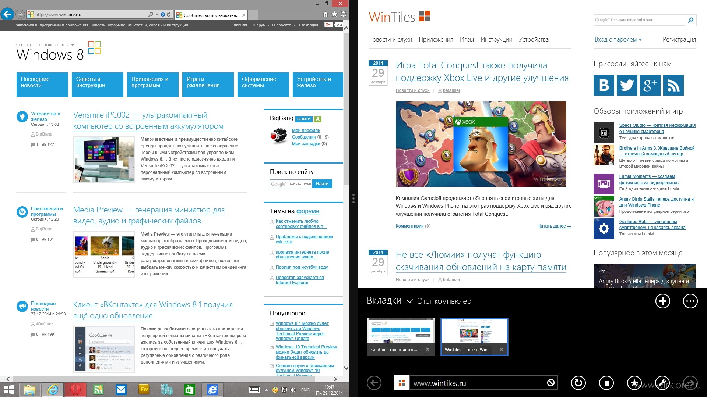
Task: Click the Modern IE favorites star button
Action: point(634,383)
